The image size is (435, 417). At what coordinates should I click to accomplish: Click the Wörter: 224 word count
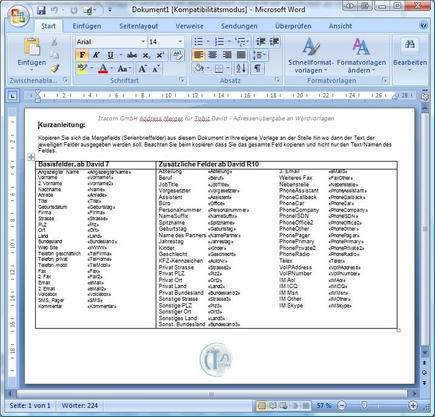click(79, 406)
